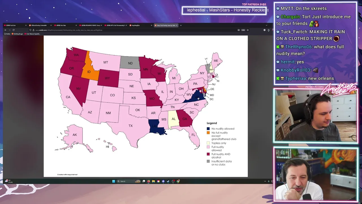The image size is (362, 204).
Task: Click the ND label on the gray state
Action: pos(130,63)
